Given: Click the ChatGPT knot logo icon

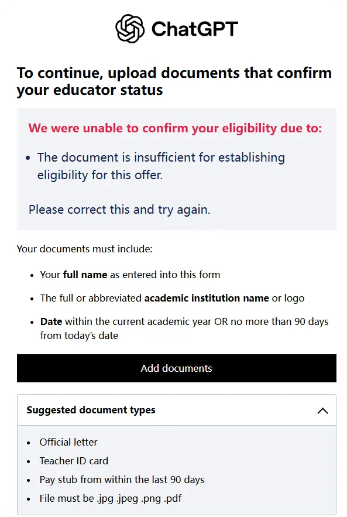Looking at the screenshot, I should pos(130,29).
